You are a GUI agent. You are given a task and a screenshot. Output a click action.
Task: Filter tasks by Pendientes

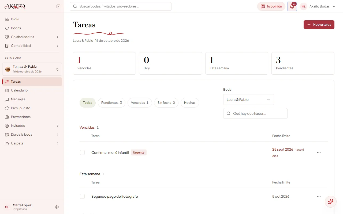[x=111, y=103]
